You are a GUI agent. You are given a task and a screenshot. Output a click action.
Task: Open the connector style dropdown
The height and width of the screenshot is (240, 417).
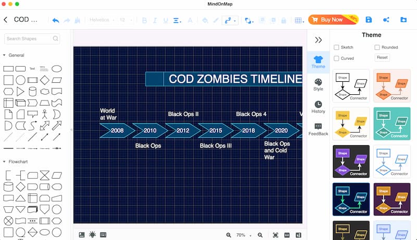(x=230, y=20)
